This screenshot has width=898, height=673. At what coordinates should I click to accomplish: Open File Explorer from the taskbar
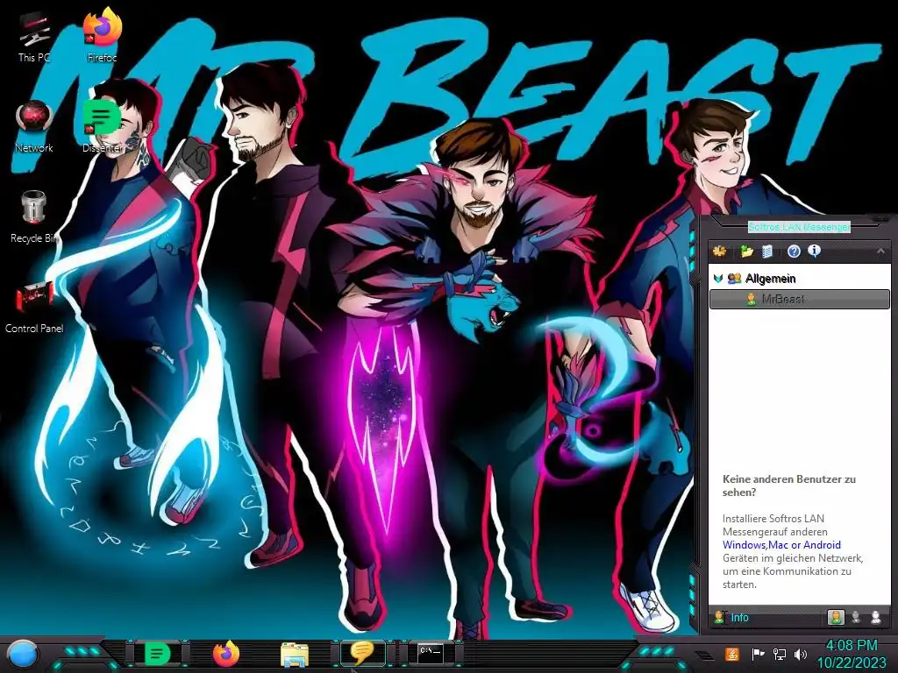click(295, 654)
